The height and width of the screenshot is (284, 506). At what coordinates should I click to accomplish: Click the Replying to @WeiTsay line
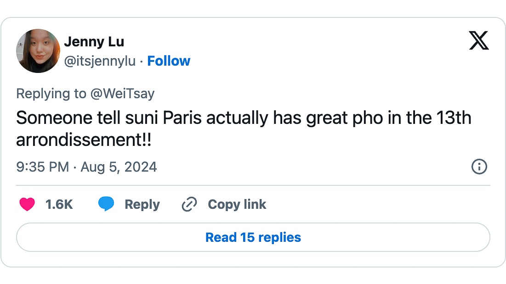tap(85, 94)
